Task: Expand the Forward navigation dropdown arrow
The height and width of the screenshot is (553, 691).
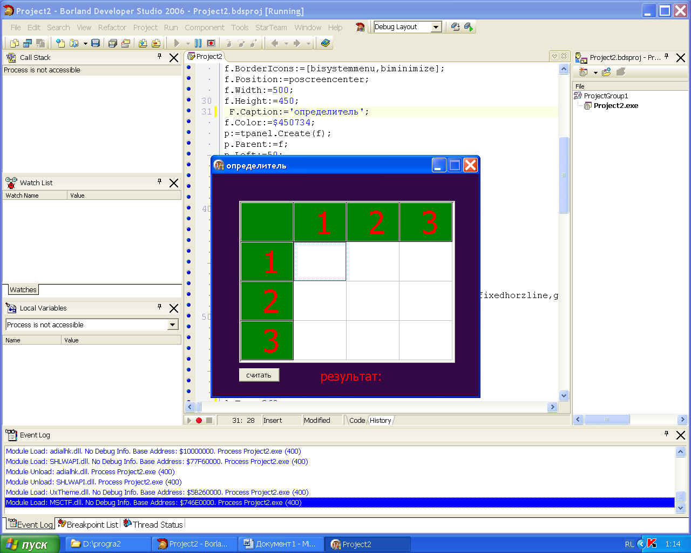Action: [x=308, y=43]
